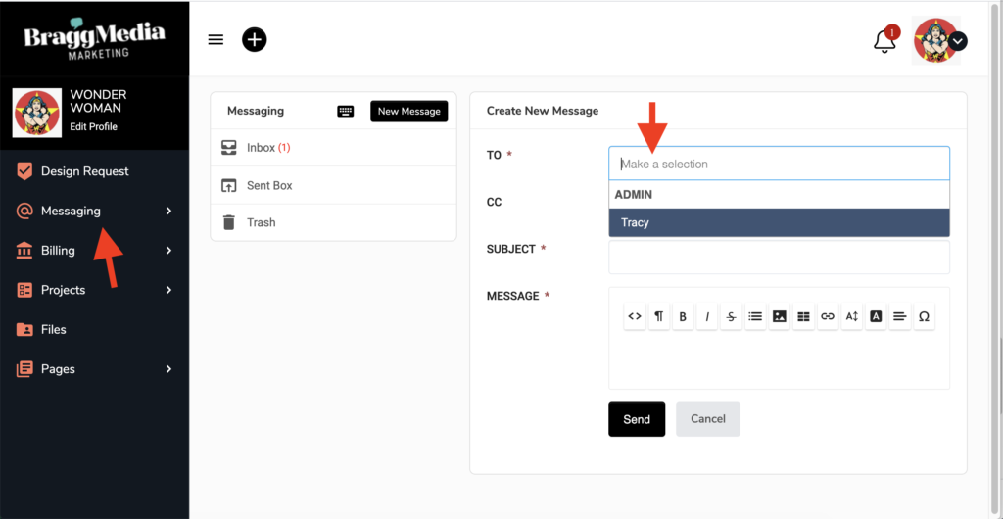This screenshot has width=1003, height=519.
Task: Toggle strikethrough text formatting
Action: coord(732,316)
